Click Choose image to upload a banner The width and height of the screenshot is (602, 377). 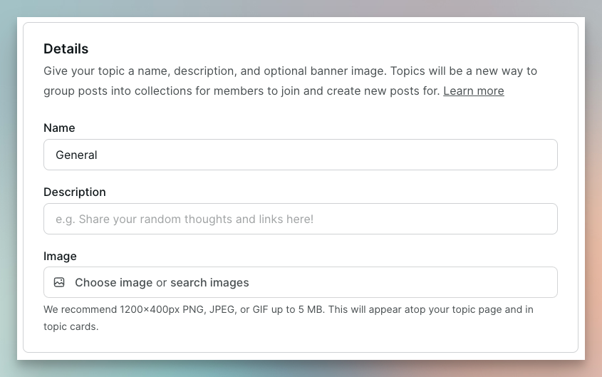[x=113, y=282]
